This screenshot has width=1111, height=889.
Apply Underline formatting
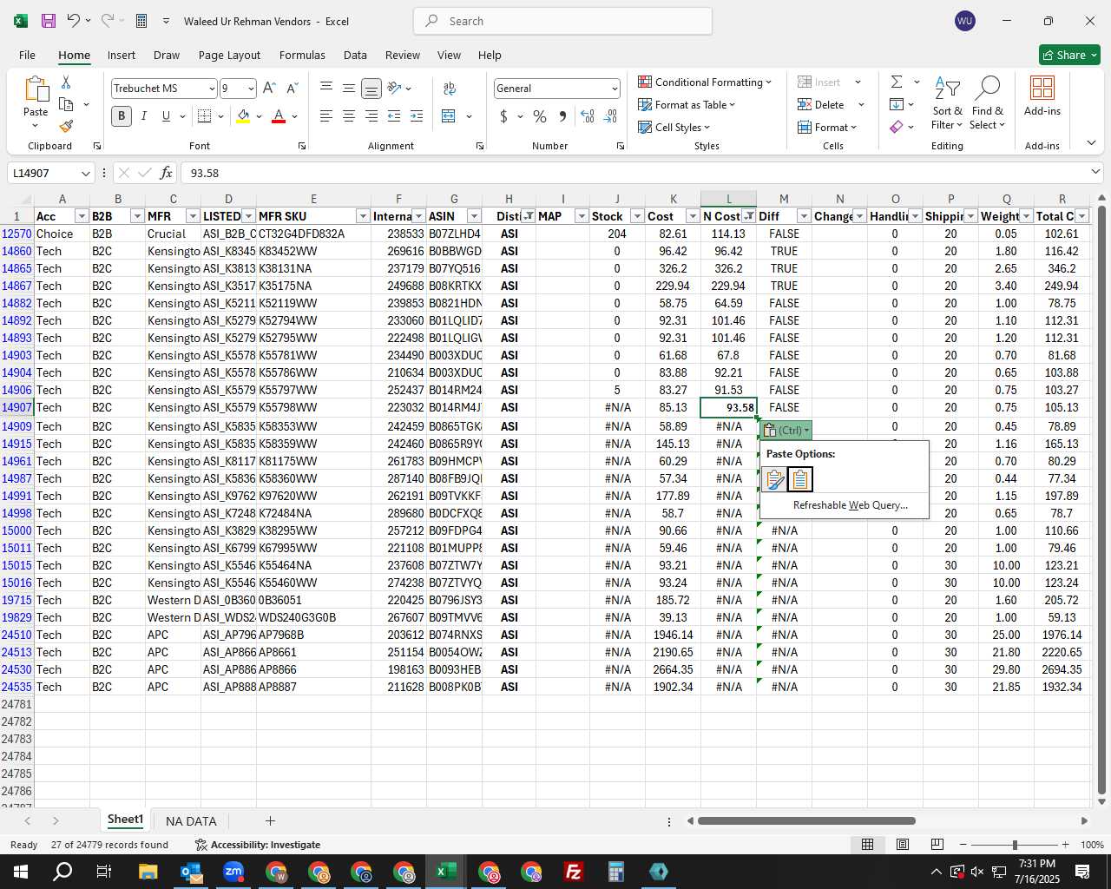click(x=166, y=116)
